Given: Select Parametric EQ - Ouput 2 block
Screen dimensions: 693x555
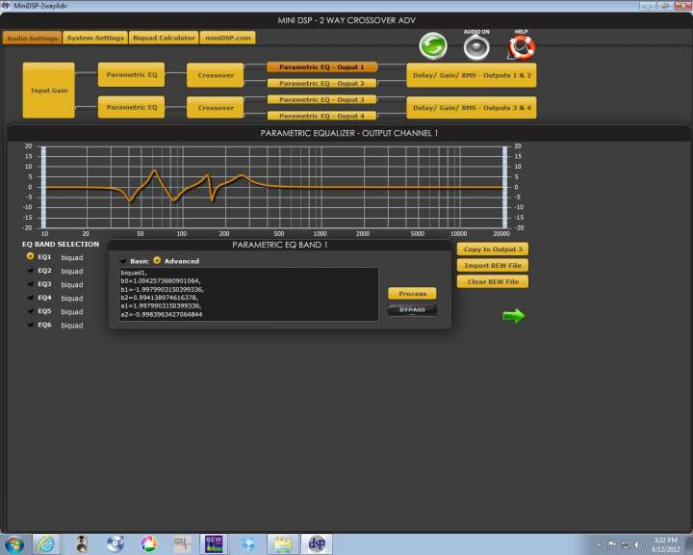Looking at the screenshot, I should click(x=321, y=83).
